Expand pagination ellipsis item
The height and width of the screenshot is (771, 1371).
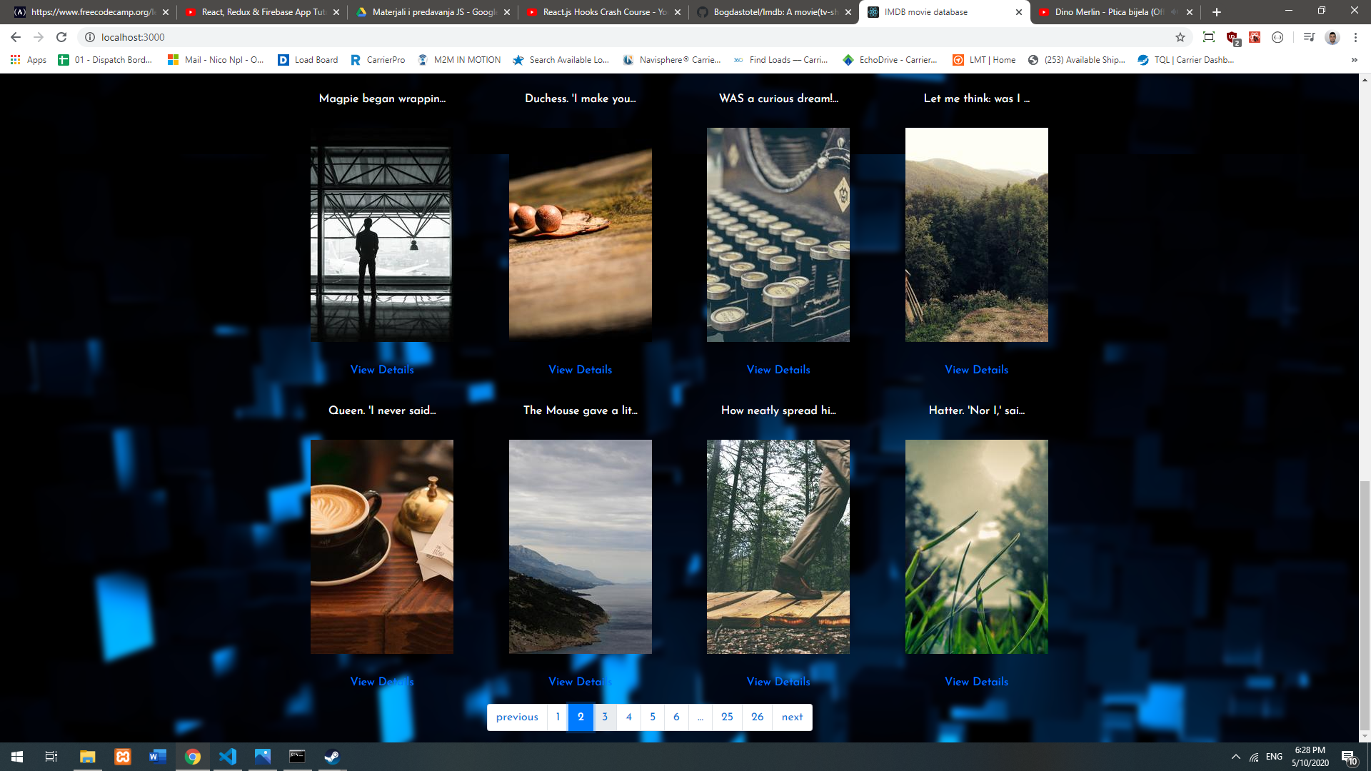pyautogui.click(x=700, y=717)
